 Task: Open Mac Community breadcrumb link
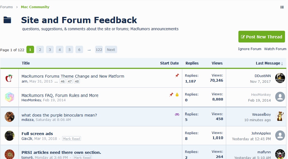(35, 7)
